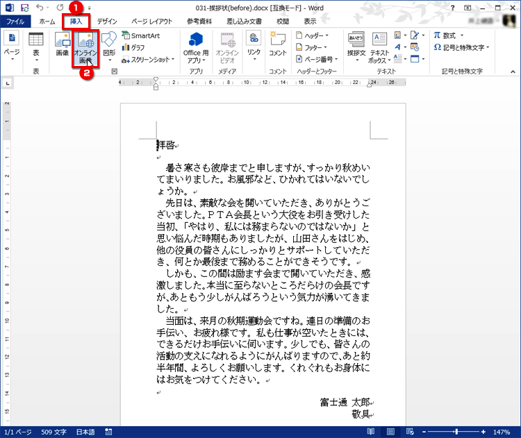Insert a chart with グラフ
Viewport: 521px width, 438px height.
[133, 47]
